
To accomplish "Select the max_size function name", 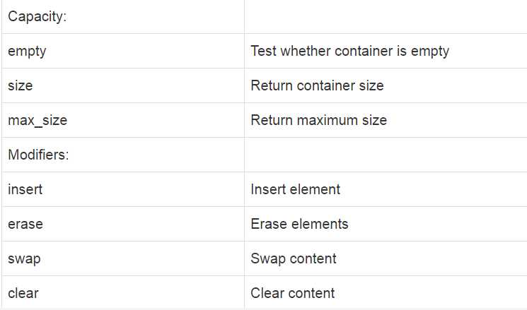I will click(x=37, y=121).
